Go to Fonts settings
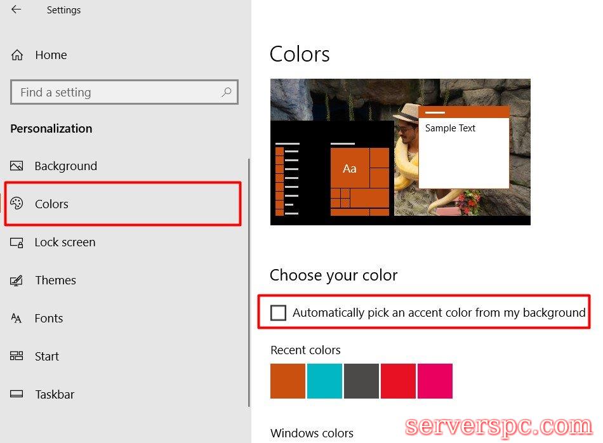 tap(49, 319)
